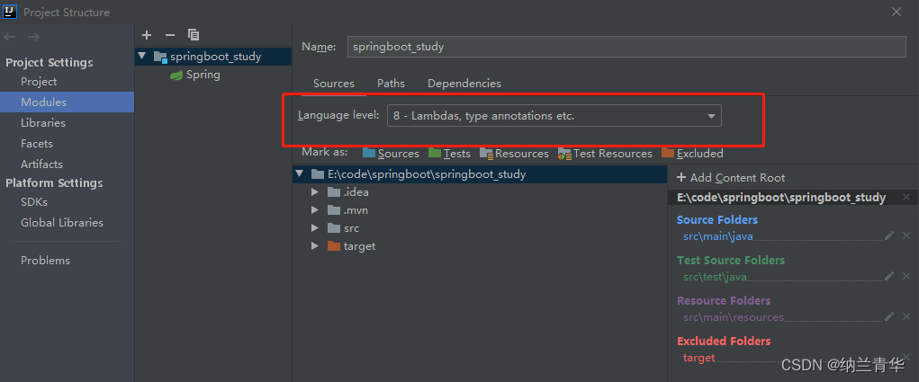
Task: Mark folder as Sources
Action: pos(391,154)
